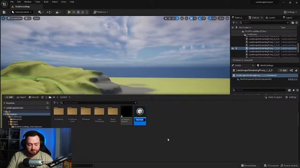Maximize or restore viewport layout icon
Screen dimensions: 300x168
click(227, 19)
